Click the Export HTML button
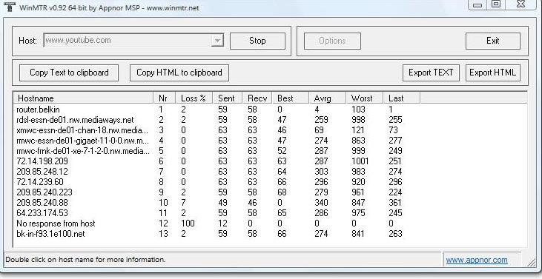The width and height of the screenshot is (542, 279). [x=493, y=73]
